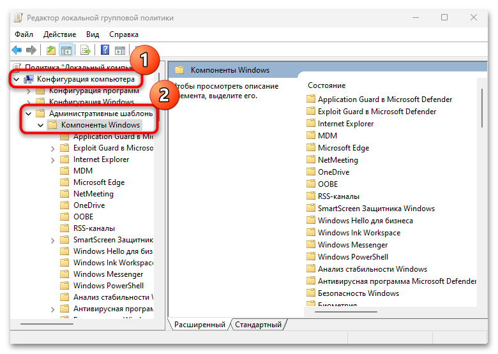This screenshot has width=498, height=354.
Task: Select Административные шаблоны in the tree
Action: click(101, 114)
